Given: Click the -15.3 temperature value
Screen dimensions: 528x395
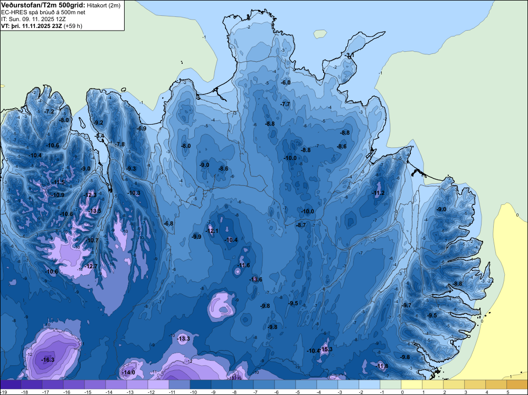Looking at the screenshot, I should 326,349.
